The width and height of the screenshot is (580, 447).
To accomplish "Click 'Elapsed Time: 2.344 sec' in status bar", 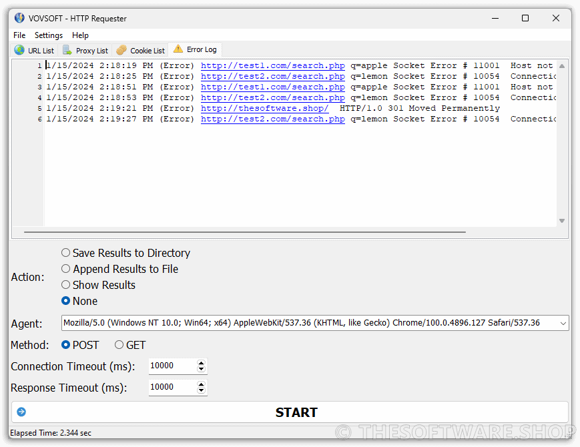I will pos(51,433).
